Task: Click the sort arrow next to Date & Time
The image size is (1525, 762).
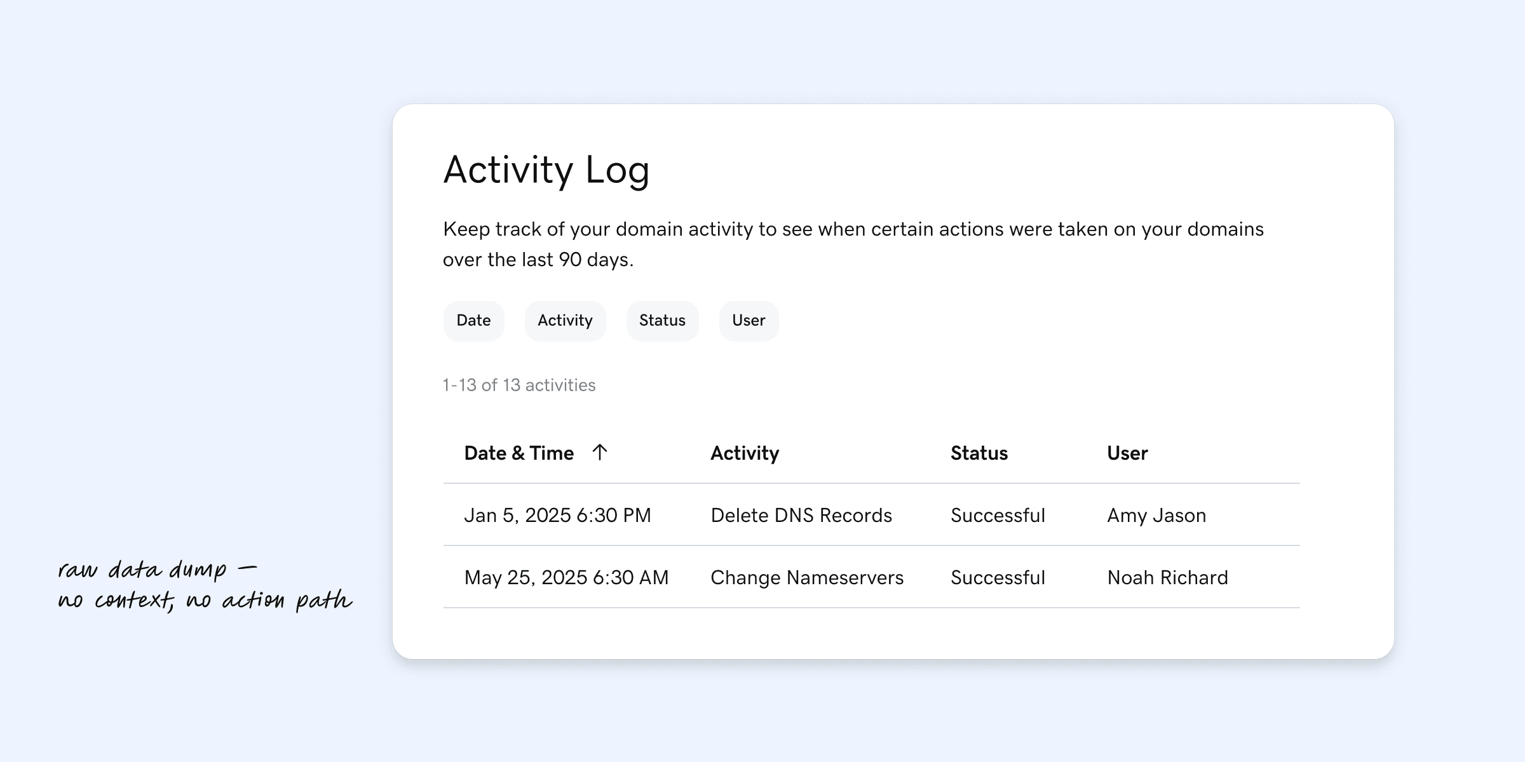Action: (x=599, y=453)
